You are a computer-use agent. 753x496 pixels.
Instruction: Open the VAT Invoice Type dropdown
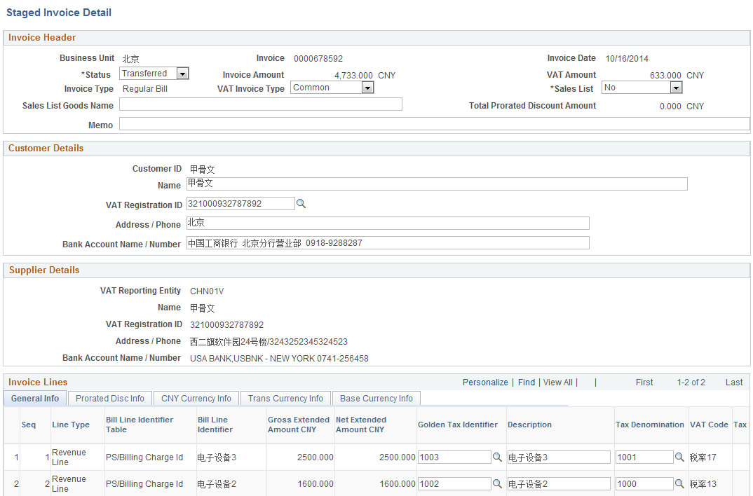367,87
